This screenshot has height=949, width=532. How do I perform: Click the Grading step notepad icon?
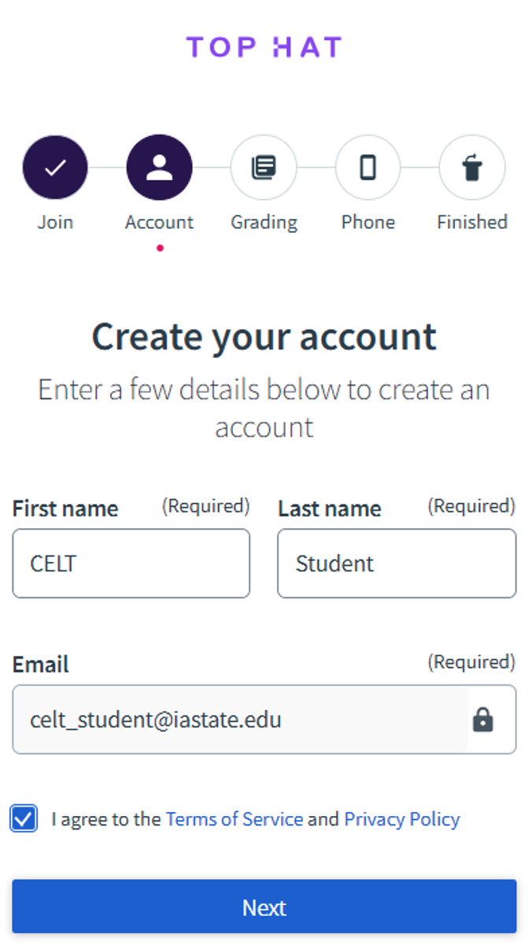coord(264,166)
